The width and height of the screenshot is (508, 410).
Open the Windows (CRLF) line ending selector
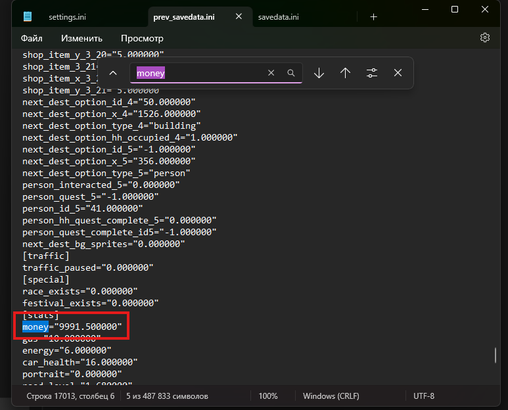click(335, 396)
